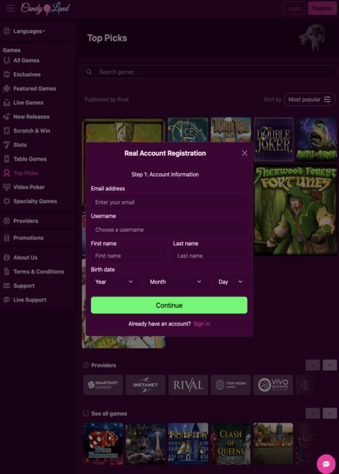The image size is (339, 474).
Task: Open the Month birth date dropdown
Action: (176, 282)
